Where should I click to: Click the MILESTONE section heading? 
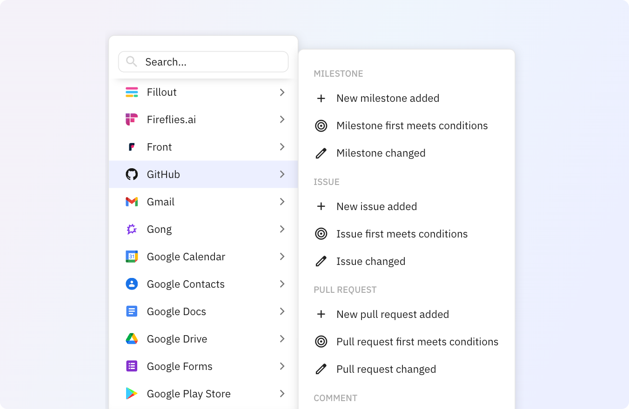click(x=338, y=73)
